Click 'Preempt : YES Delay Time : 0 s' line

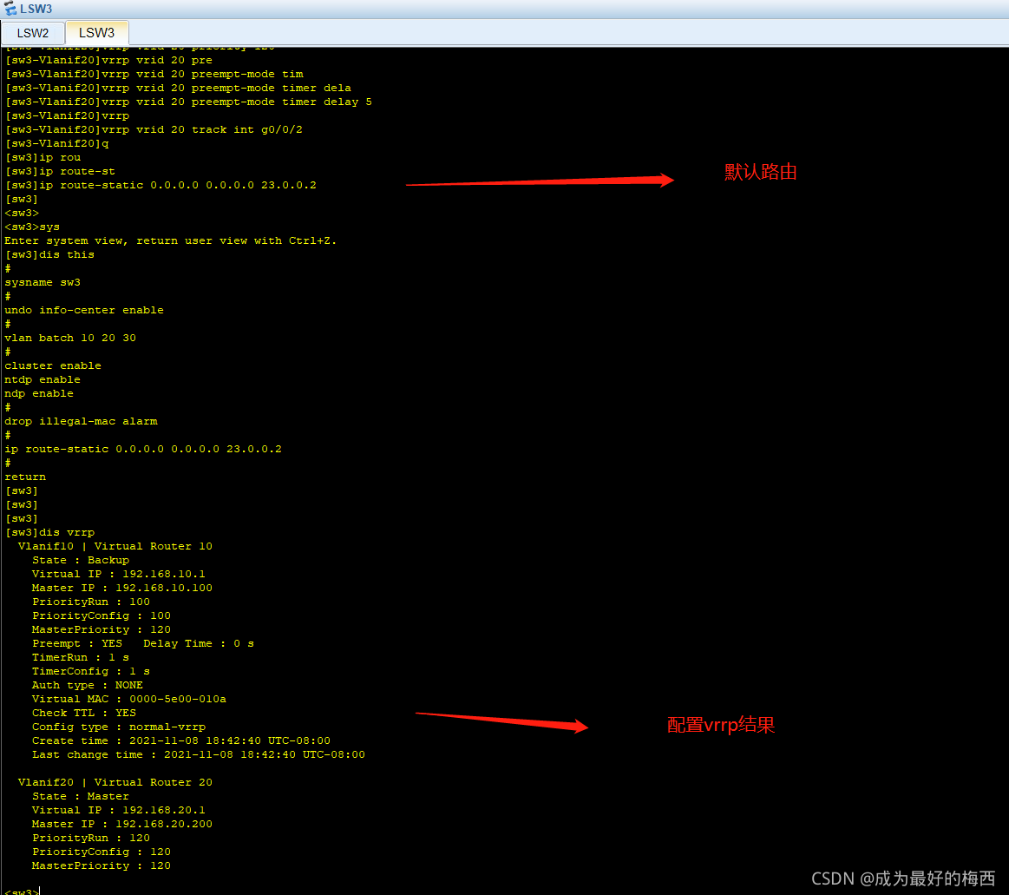[143, 643]
